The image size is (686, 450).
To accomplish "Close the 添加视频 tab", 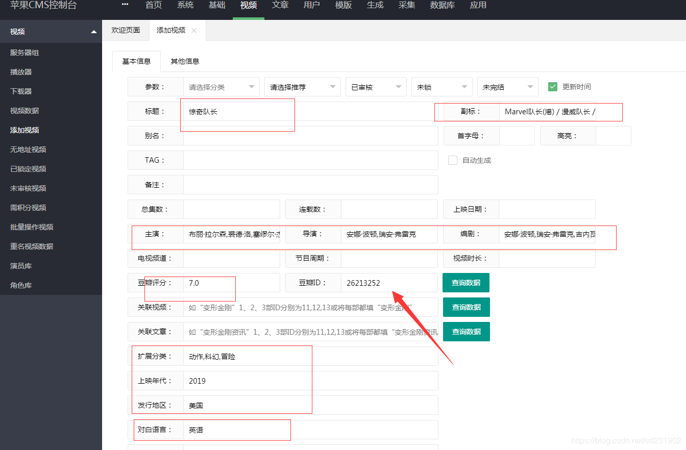I will pyautogui.click(x=193, y=30).
